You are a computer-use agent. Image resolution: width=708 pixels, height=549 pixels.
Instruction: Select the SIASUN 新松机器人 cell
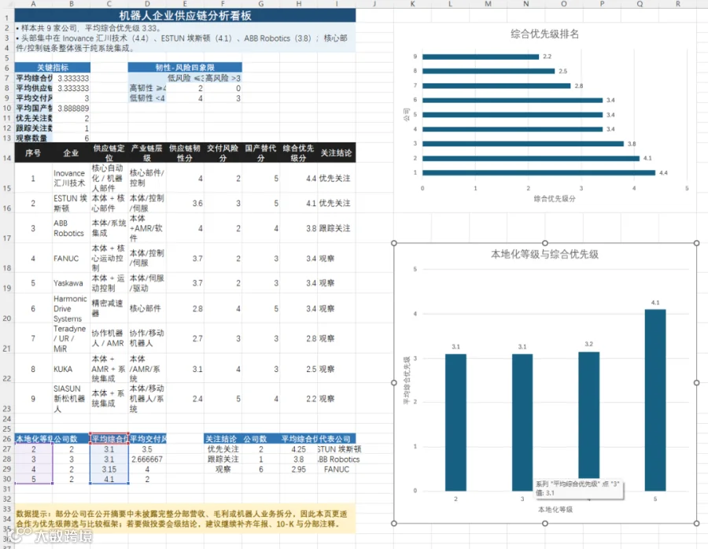pyautogui.click(x=72, y=399)
